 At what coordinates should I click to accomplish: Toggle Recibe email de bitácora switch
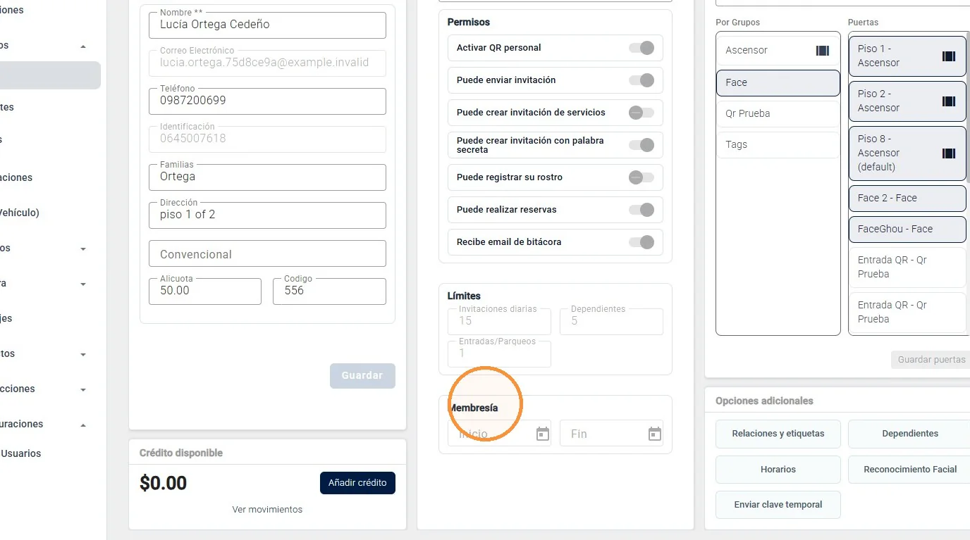tap(641, 242)
